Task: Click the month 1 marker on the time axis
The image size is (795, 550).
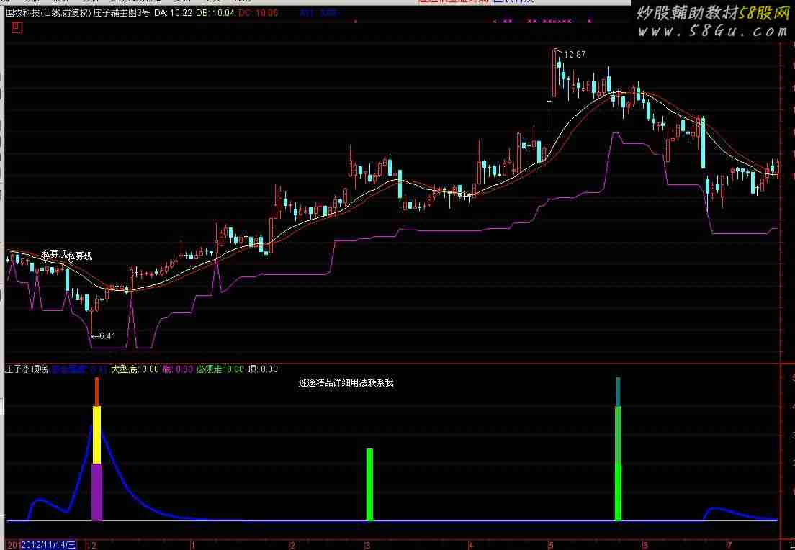Action: (x=193, y=545)
